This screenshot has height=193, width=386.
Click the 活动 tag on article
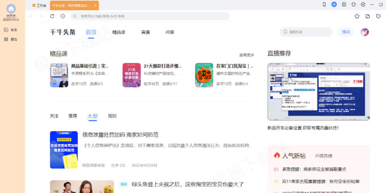124,184
